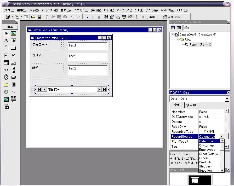Click the data control's last-record button
234x186 pixels.
(104, 90)
